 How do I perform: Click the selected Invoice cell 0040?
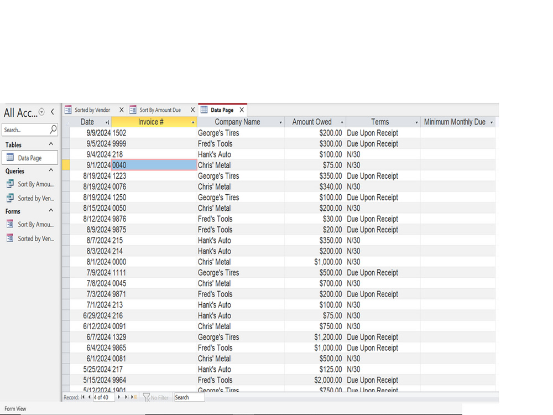[154, 165]
